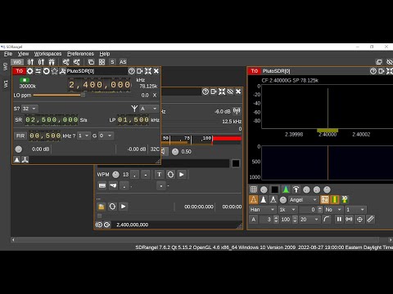Click move-to-workspace icon in PlutoSDR device window
The width and height of the screenshot is (393, 294).
point(139,71)
